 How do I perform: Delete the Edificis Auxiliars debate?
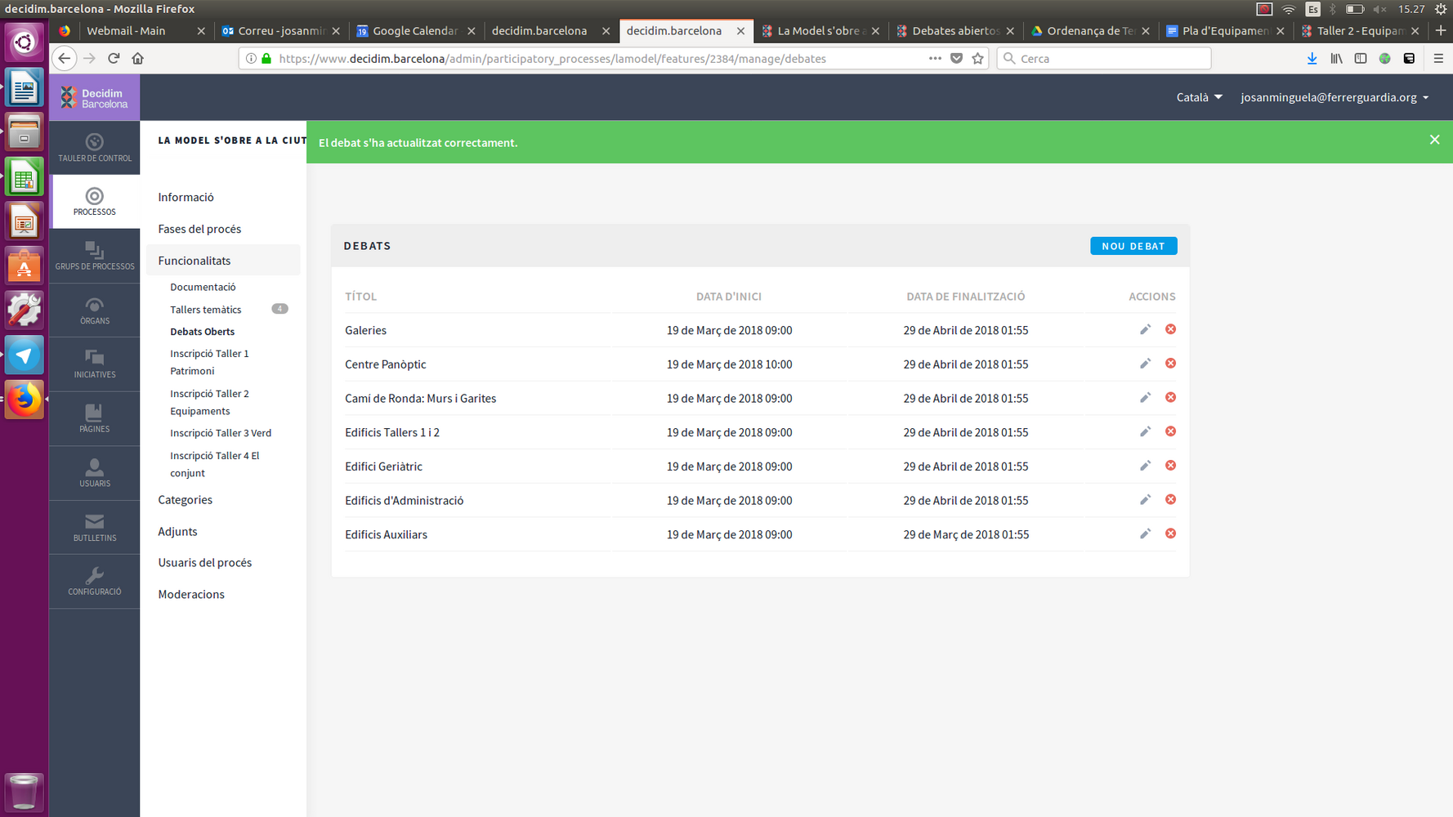tap(1170, 534)
